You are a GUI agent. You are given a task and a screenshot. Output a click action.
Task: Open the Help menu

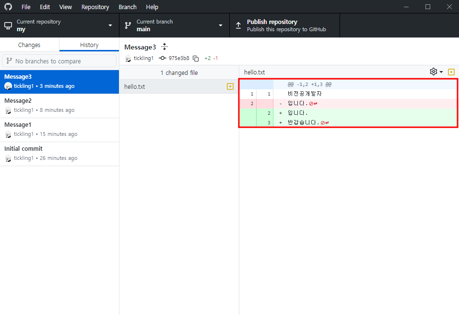coord(152,7)
